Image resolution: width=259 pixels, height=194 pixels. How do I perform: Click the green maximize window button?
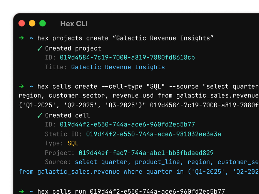tap(42, 23)
